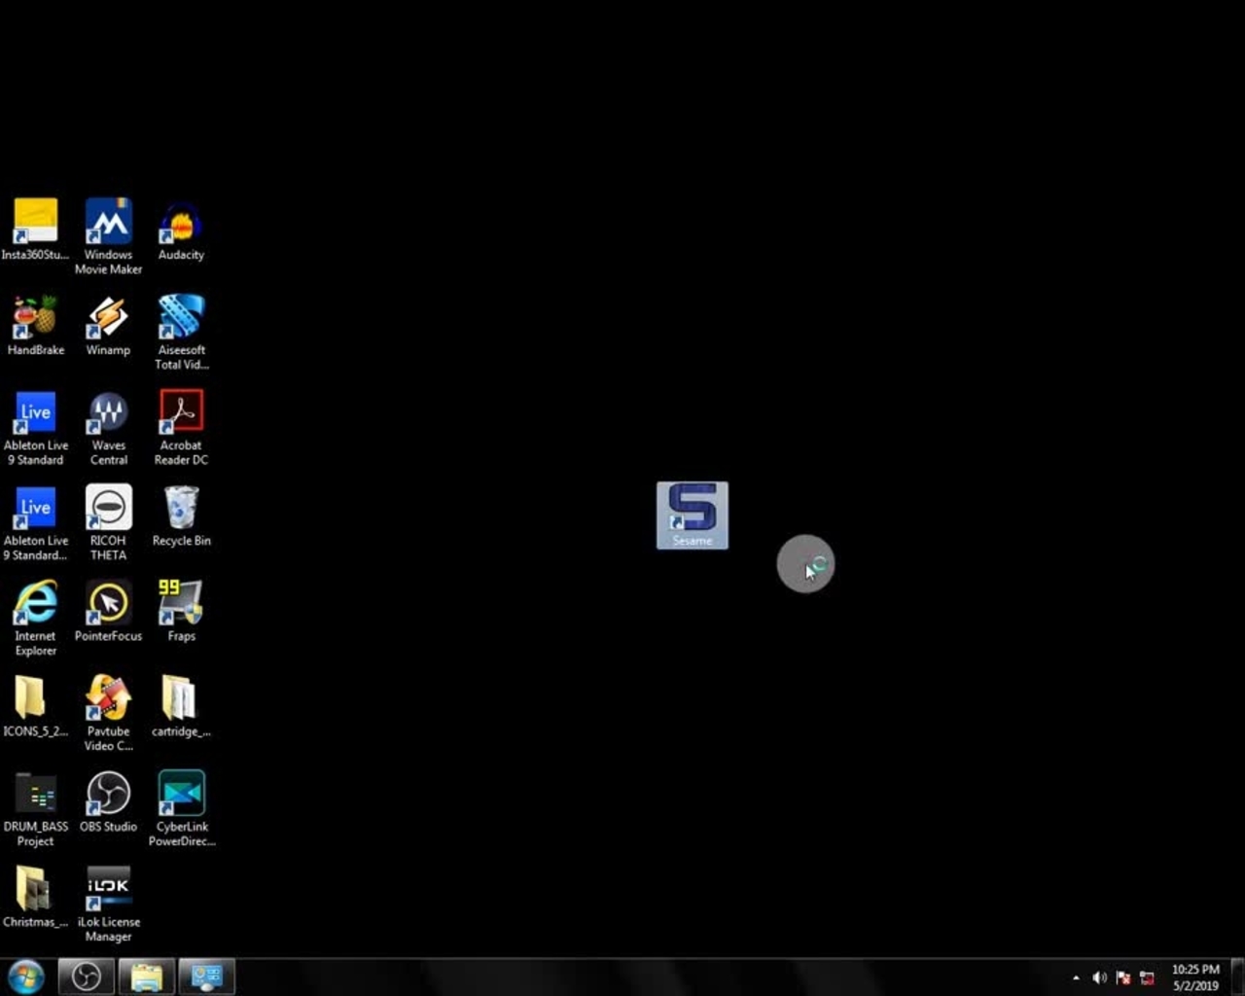This screenshot has width=1245, height=996.
Task: Click the iLok License Manager shortcut
Action: [x=108, y=904]
